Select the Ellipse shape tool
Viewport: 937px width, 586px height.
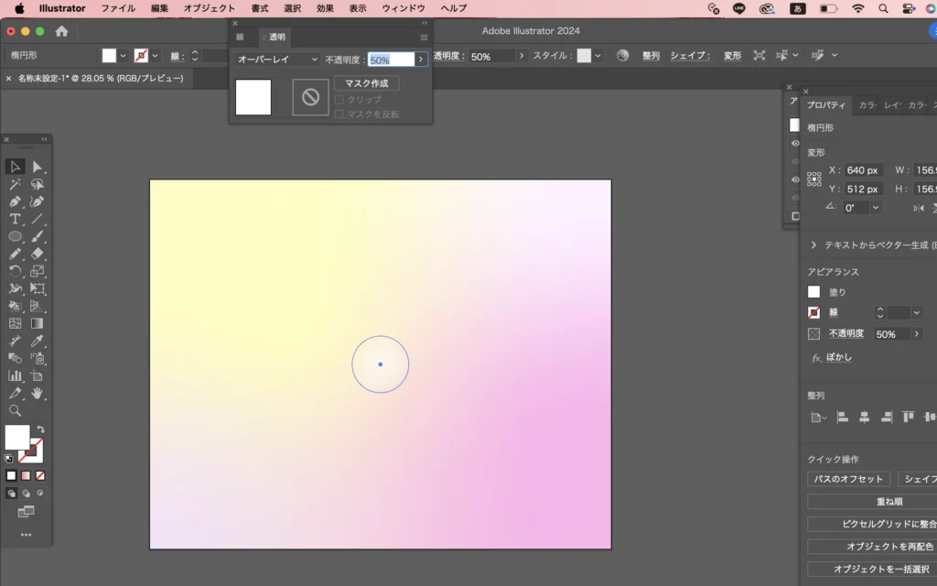point(16,236)
